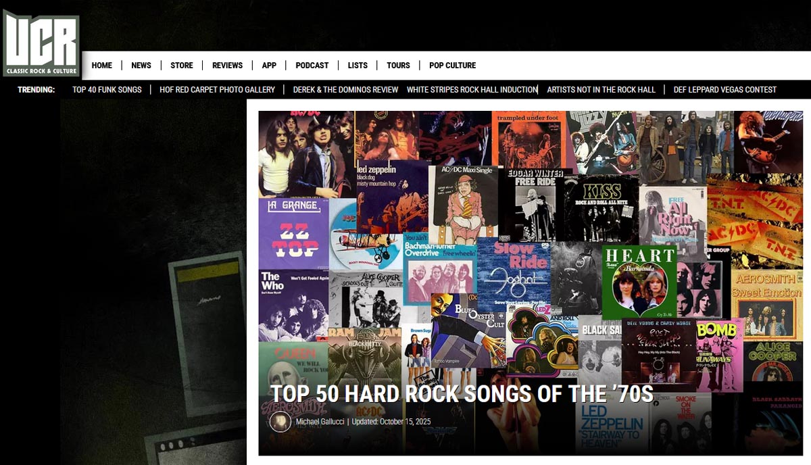Image resolution: width=811 pixels, height=465 pixels.
Task: Open trending Top 40 Funk Songs
Action: (x=107, y=89)
